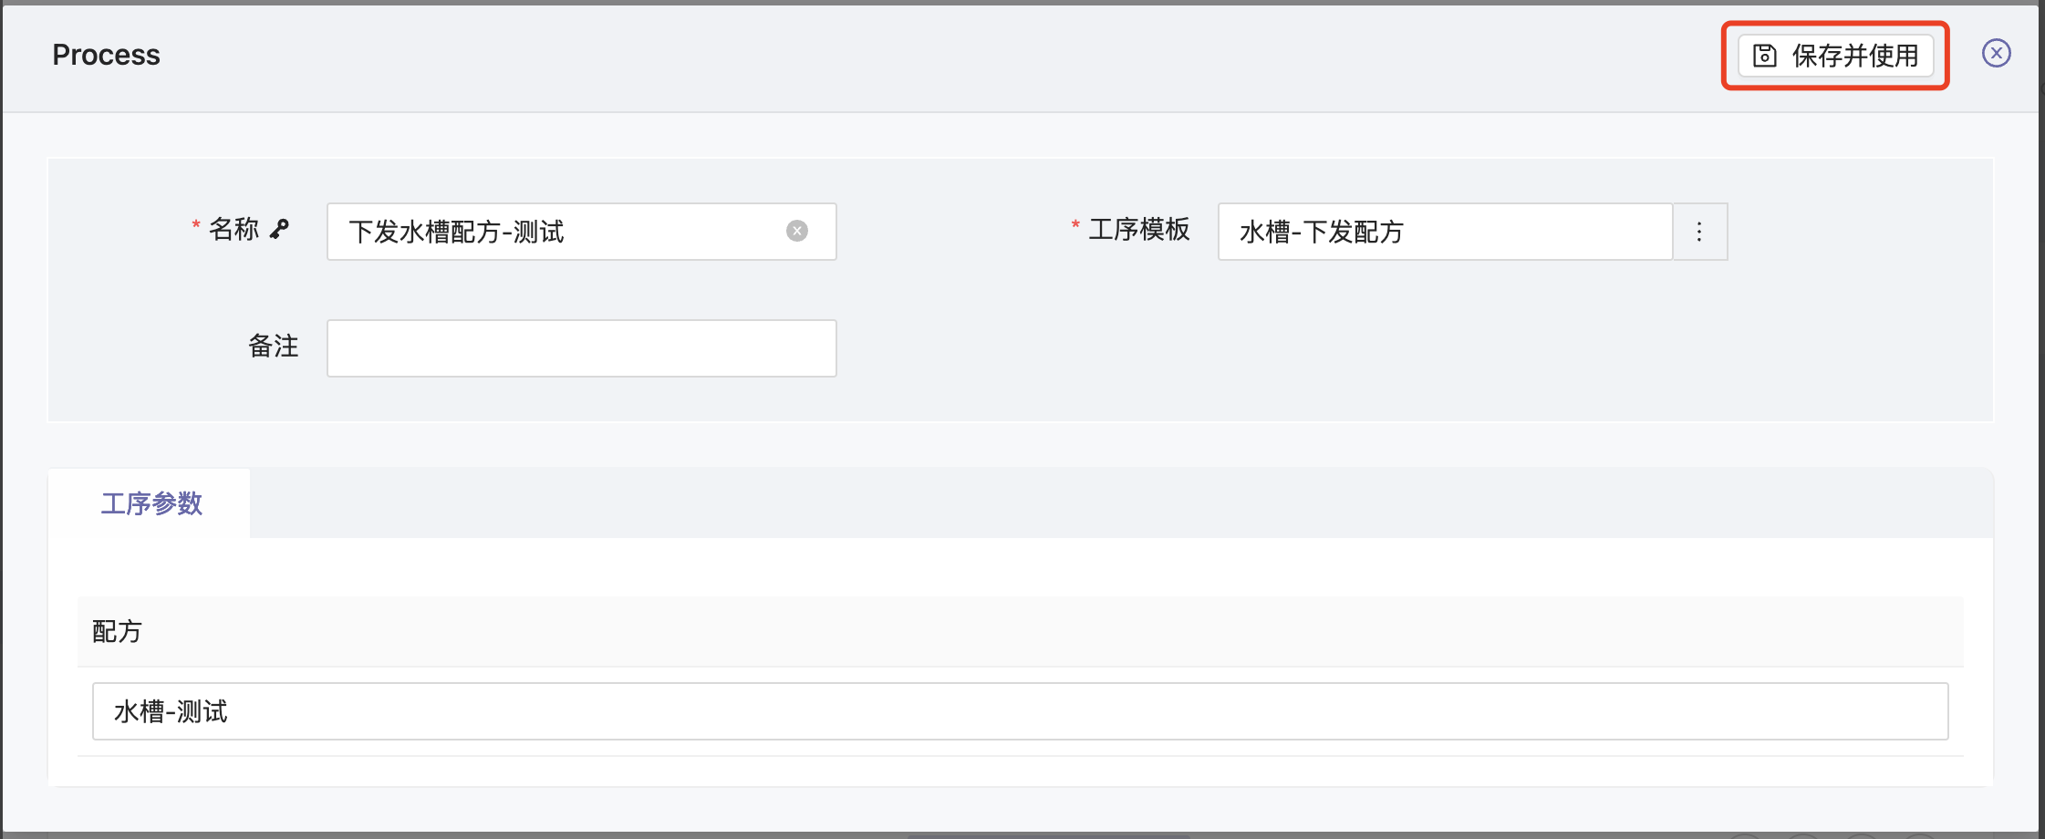This screenshot has width=2045, height=839.
Task: Switch to the 工序参数 tab
Action: point(151,503)
